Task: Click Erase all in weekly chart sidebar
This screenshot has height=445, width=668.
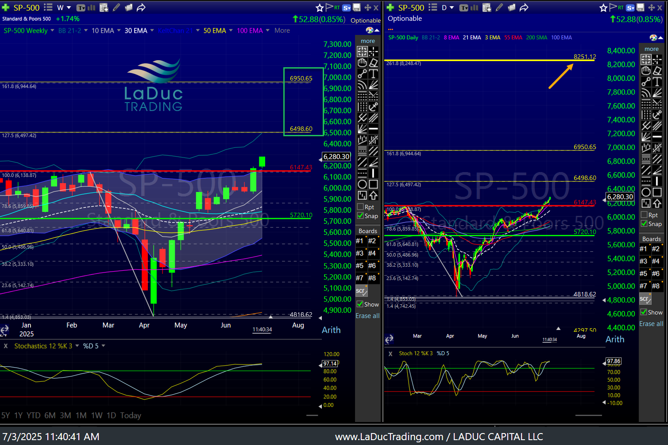Action: [367, 316]
